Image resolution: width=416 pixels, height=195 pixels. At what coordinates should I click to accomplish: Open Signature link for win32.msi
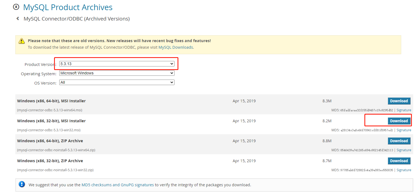pyautogui.click(x=404, y=130)
